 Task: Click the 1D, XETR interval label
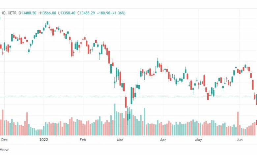(9, 13)
